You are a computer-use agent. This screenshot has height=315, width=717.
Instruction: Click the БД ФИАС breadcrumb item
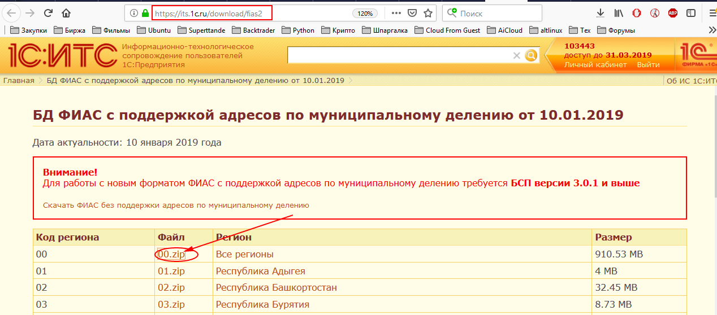[x=196, y=80]
